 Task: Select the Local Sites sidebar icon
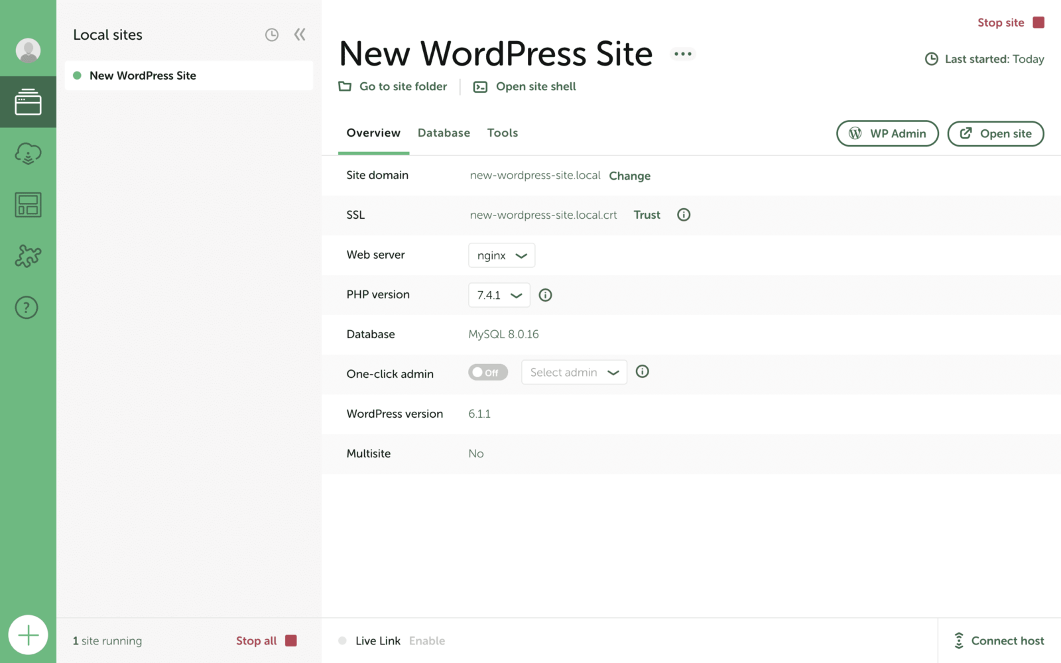28,102
